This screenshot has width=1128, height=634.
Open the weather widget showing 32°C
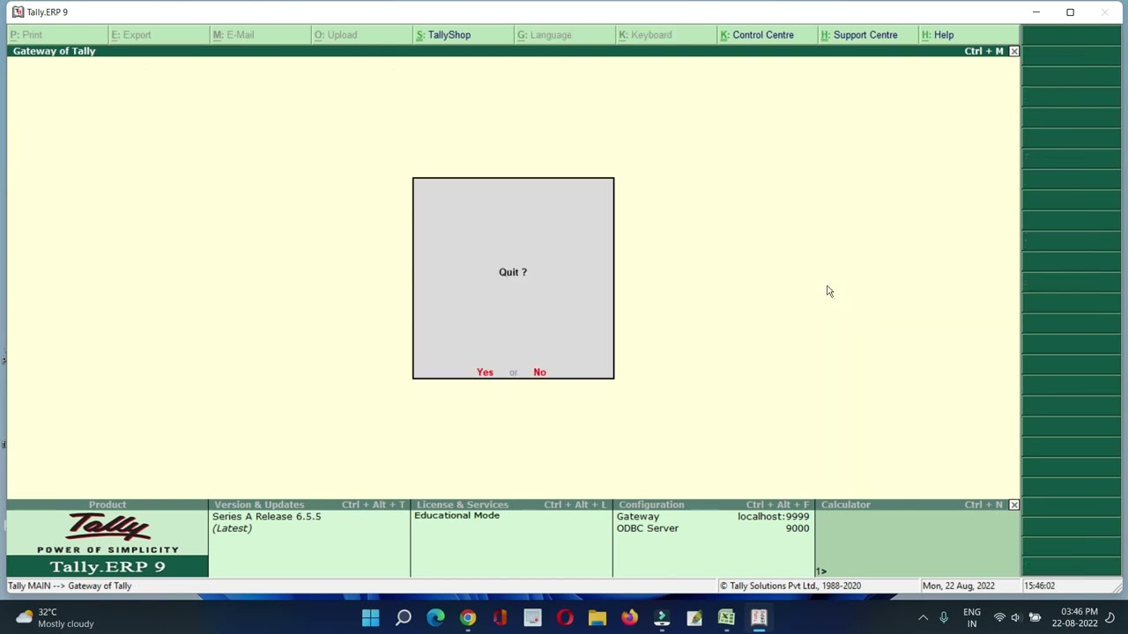(55, 618)
